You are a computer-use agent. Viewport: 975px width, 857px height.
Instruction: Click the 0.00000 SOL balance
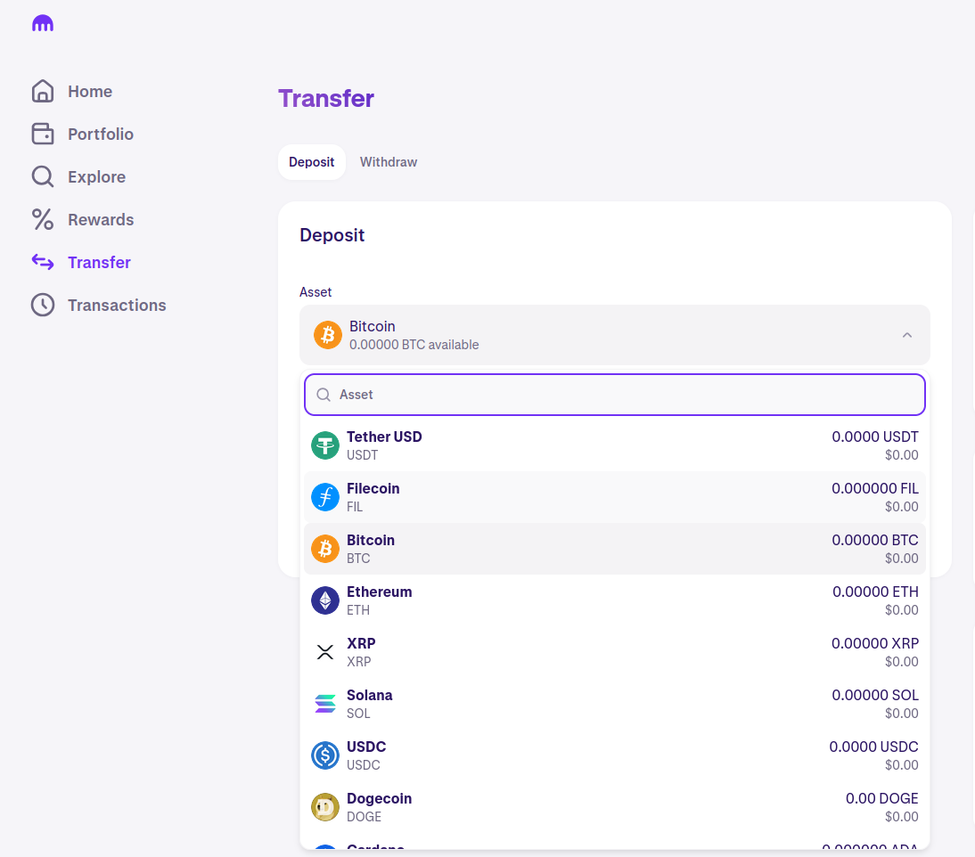pyautogui.click(x=875, y=695)
